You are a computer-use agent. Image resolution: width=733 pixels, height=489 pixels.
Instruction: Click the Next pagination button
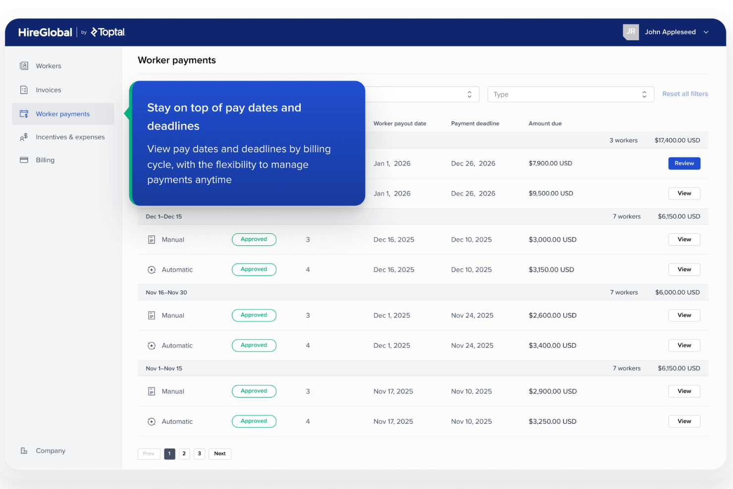(220, 453)
